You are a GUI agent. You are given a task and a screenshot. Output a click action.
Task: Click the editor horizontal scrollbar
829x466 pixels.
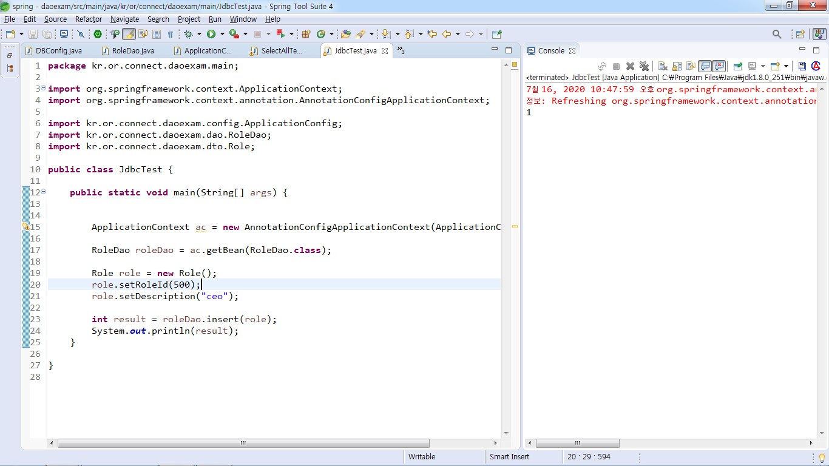(x=243, y=444)
